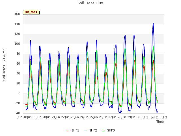Click the 100 y-axis tick label
Viewport: 181px width, 136px height.
point(17,44)
